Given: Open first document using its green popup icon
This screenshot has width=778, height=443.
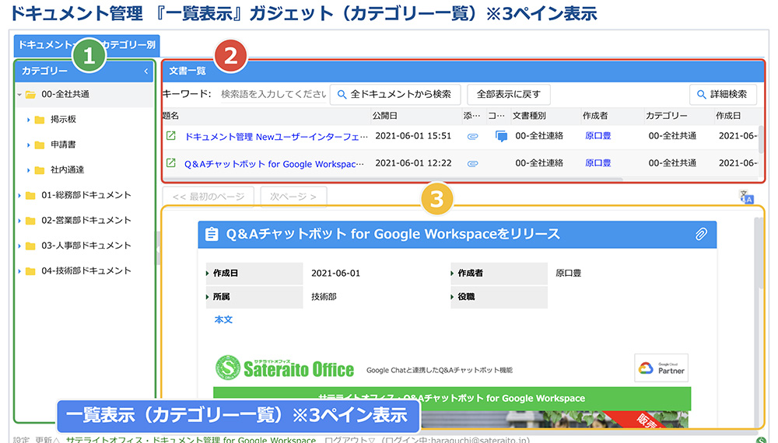Looking at the screenshot, I should [171, 136].
